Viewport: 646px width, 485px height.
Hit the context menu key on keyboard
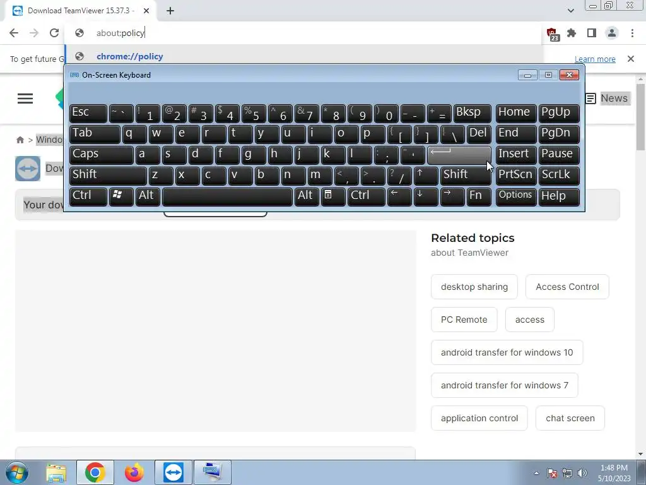tap(333, 196)
